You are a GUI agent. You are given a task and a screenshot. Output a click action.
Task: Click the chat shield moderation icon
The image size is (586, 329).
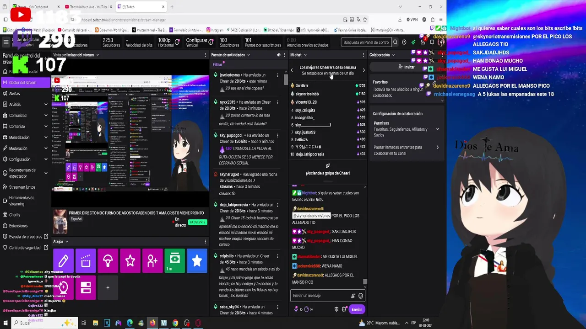click(336, 309)
